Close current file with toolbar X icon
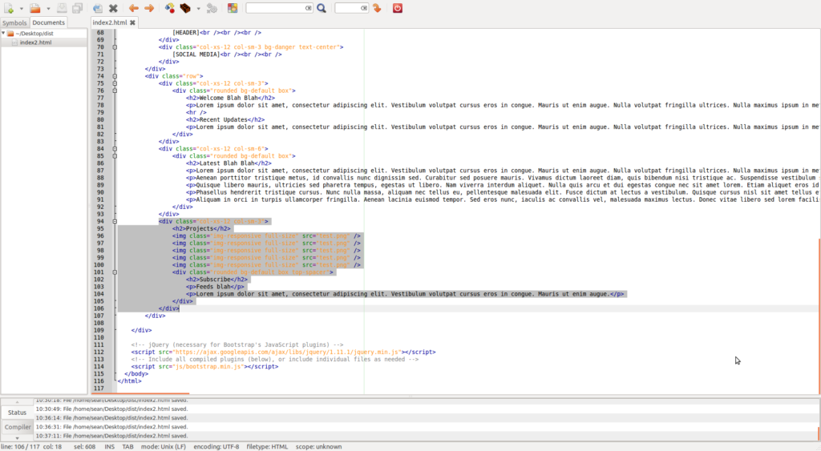Viewport: 821px width, 451px height. [113, 8]
